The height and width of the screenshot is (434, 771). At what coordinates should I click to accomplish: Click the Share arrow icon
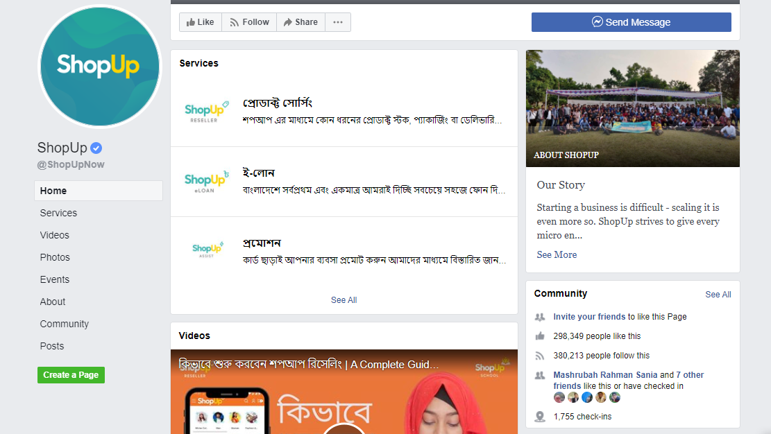pos(287,21)
